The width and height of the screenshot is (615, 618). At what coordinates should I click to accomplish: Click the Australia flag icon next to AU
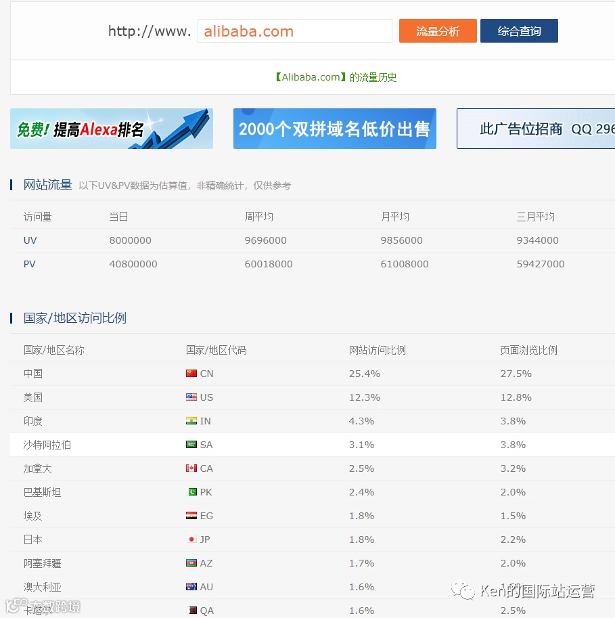pyautogui.click(x=191, y=586)
